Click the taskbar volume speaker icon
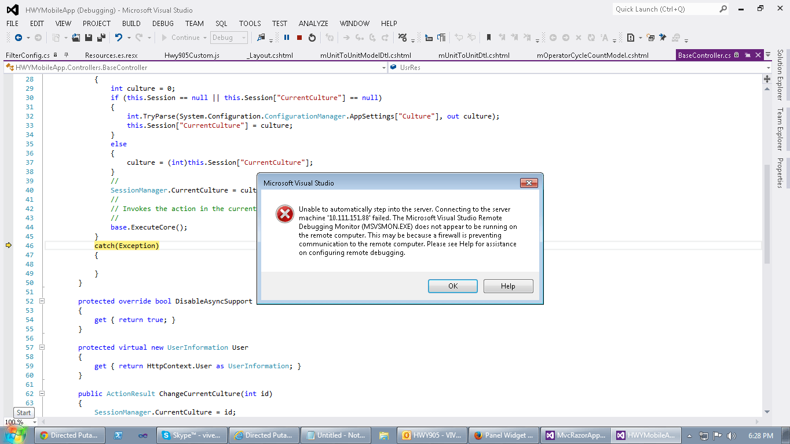This screenshot has height=444, width=790. pyautogui.click(x=732, y=436)
